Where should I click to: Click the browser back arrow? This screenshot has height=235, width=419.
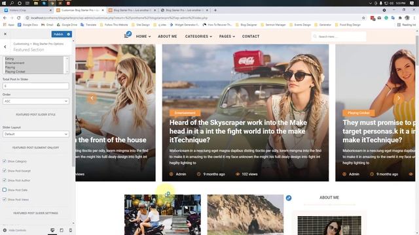point(5,18)
